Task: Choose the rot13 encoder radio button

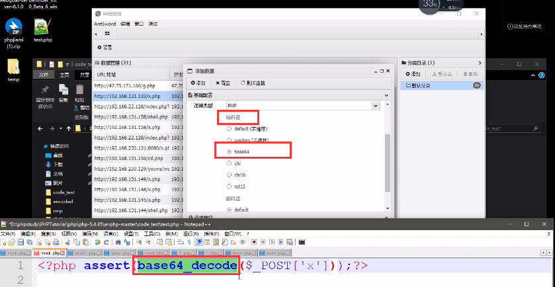Action: pos(230,186)
